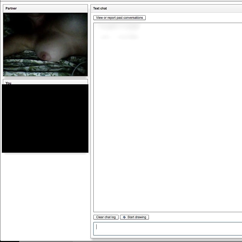Click the Text chat title text
The height and width of the screenshot is (242, 242).
point(100,8)
